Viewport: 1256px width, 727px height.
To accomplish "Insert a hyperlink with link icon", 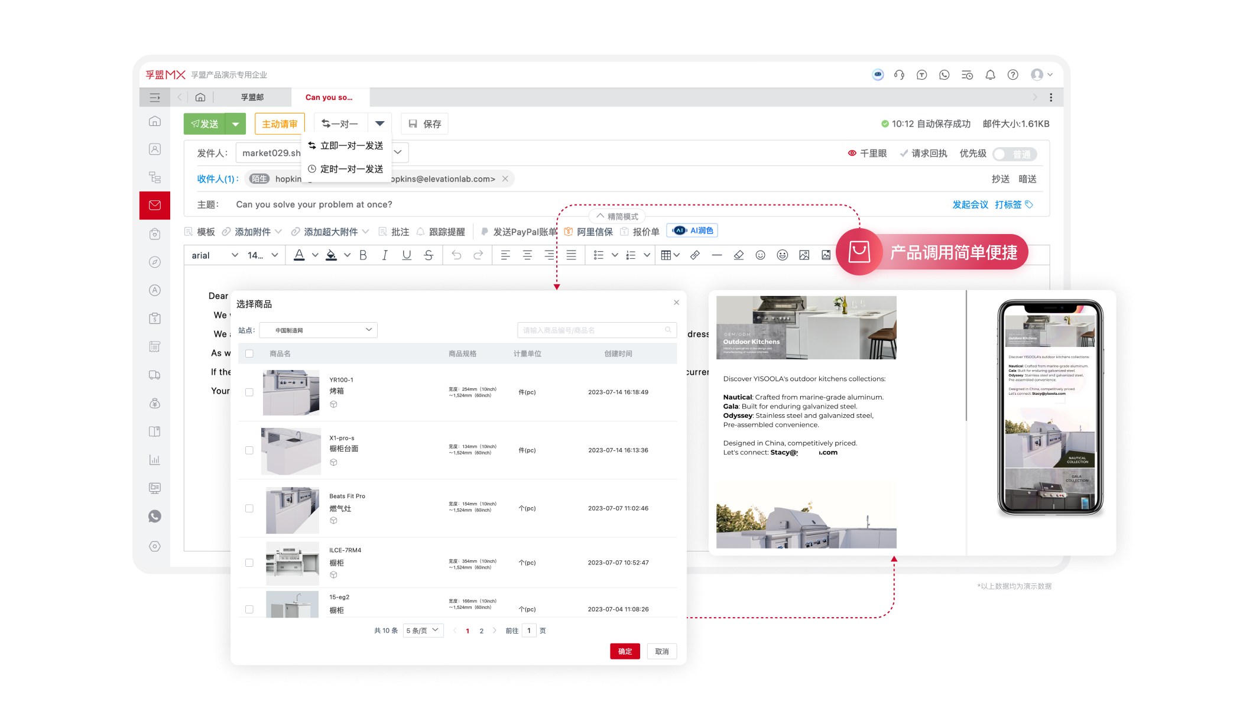I will pyautogui.click(x=695, y=255).
